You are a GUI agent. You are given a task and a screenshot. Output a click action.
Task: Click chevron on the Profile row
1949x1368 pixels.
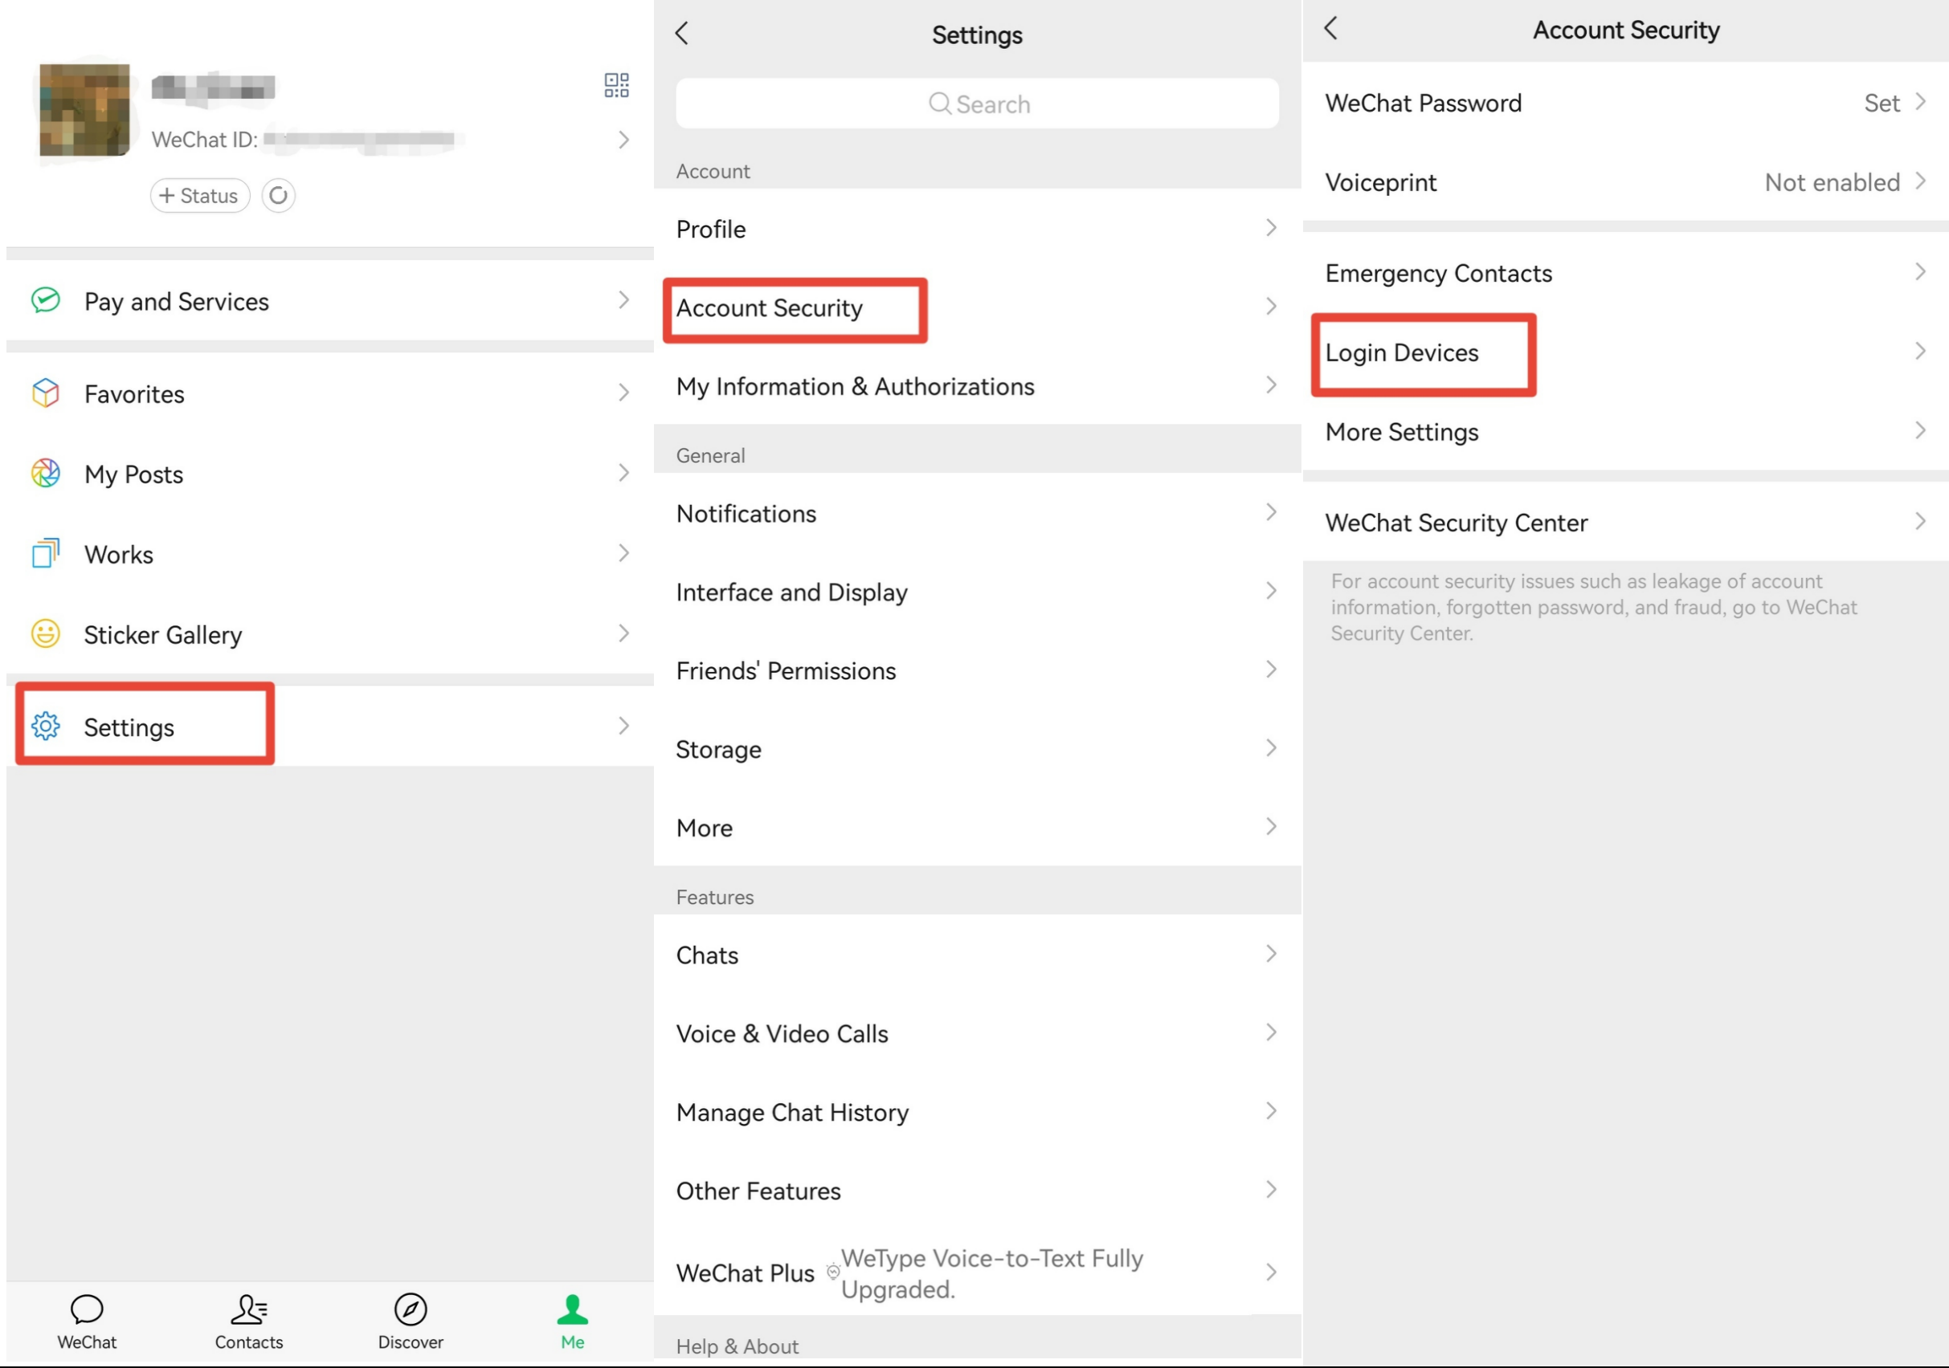(x=1271, y=227)
